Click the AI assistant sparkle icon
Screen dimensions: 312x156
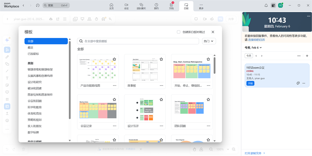point(7,40)
